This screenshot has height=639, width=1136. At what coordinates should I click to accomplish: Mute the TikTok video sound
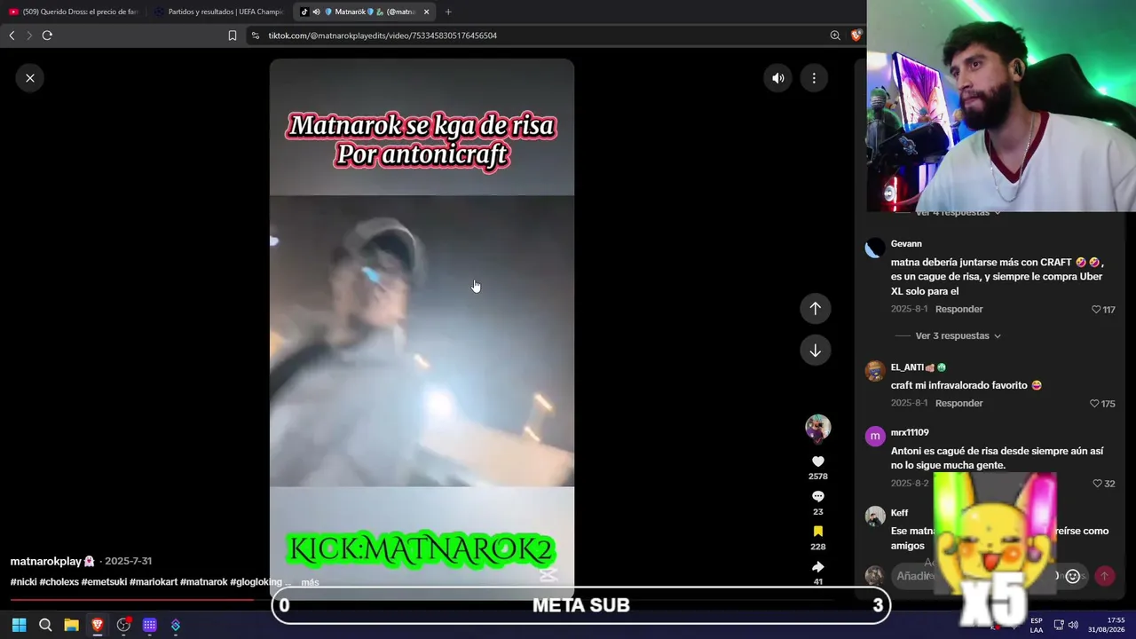point(778,78)
